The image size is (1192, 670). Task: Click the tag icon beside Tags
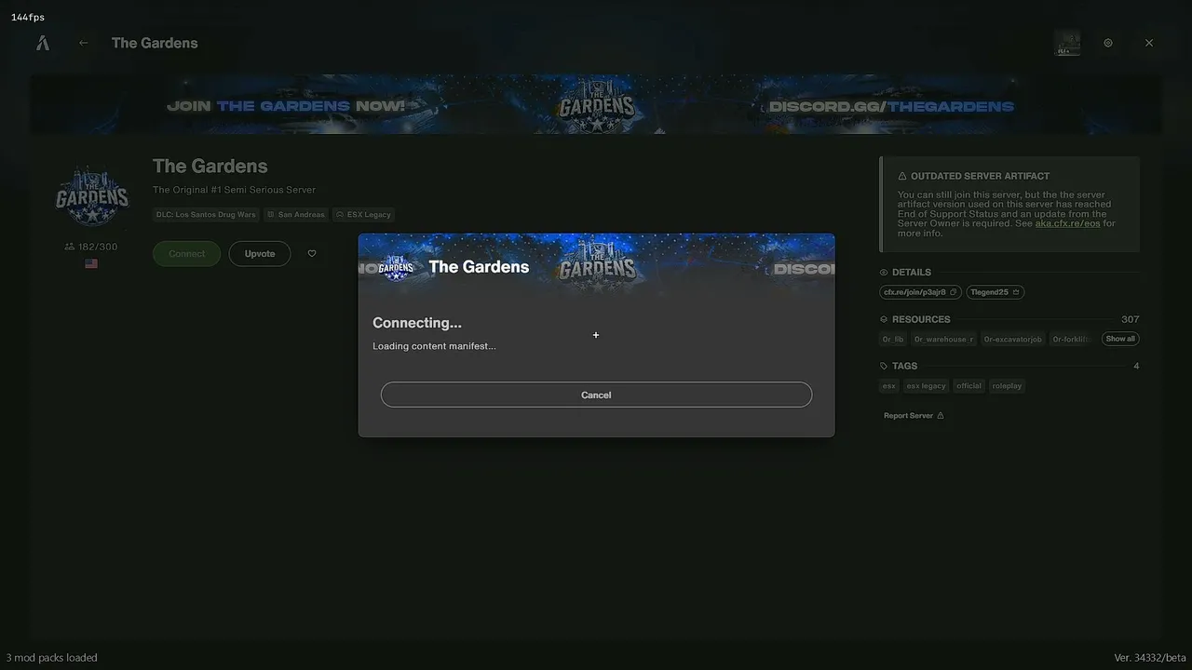884,366
